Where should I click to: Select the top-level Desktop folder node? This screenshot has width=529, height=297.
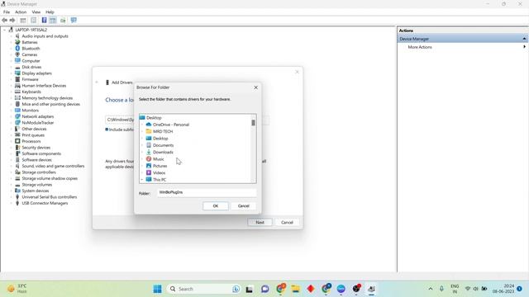coord(154,117)
